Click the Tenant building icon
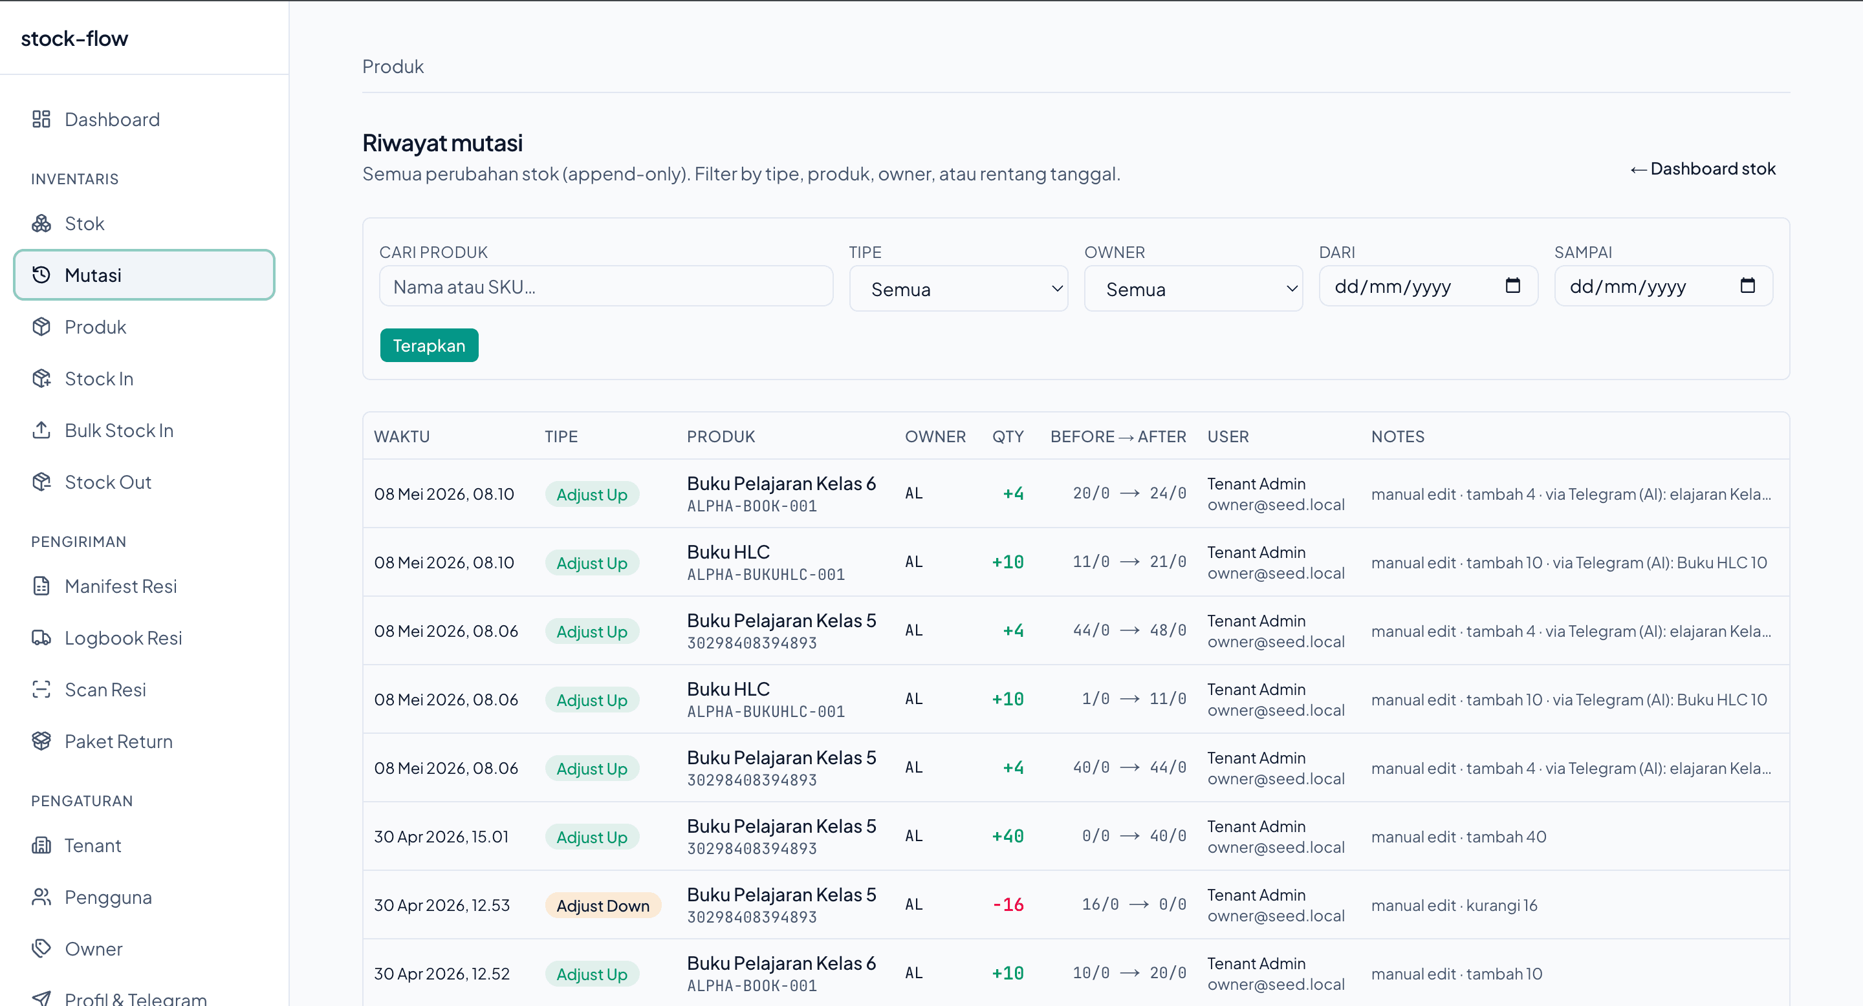 41,845
